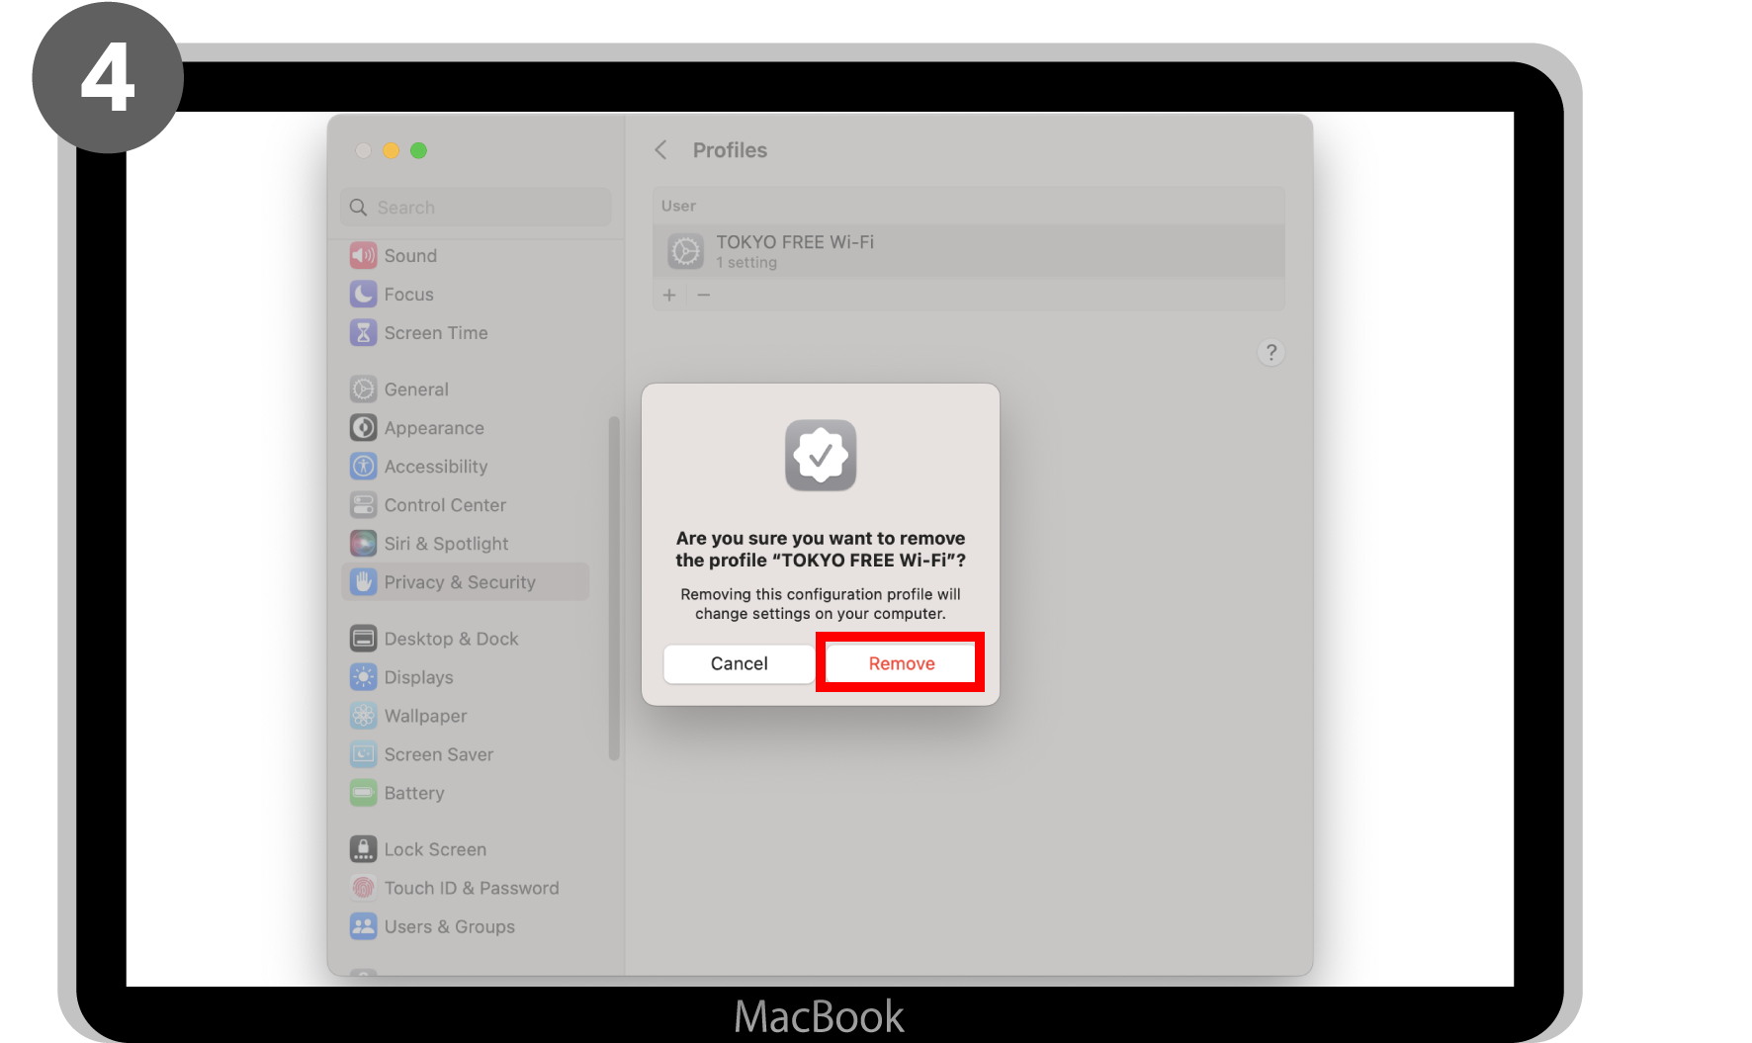This screenshot has width=1752, height=1043.
Task: Click the Displays sun icon
Action: tap(364, 677)
